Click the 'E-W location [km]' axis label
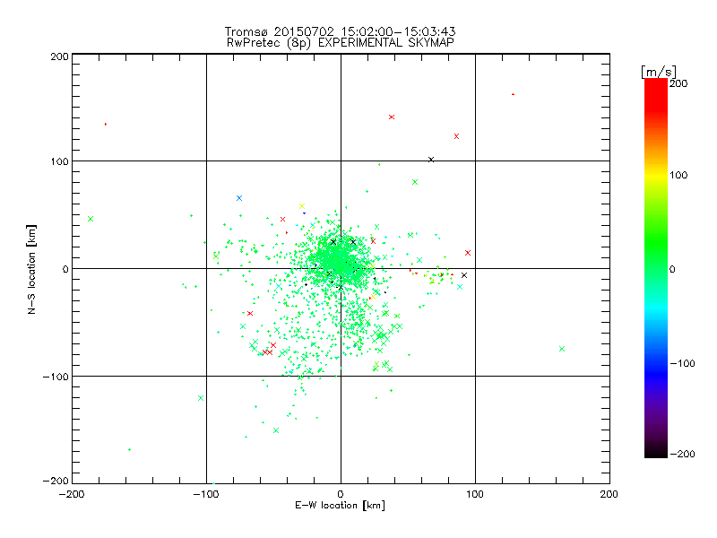Viewport: 717px width, 538px height. (x=340, y=506)
